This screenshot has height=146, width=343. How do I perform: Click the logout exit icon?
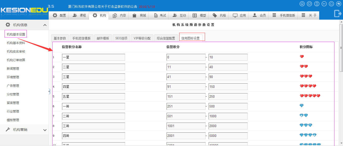(x=338, y=13)
